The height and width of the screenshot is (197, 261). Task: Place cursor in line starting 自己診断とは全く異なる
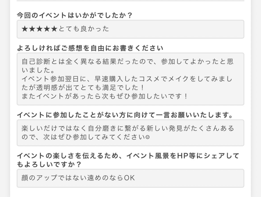click(x=127, y=62)
